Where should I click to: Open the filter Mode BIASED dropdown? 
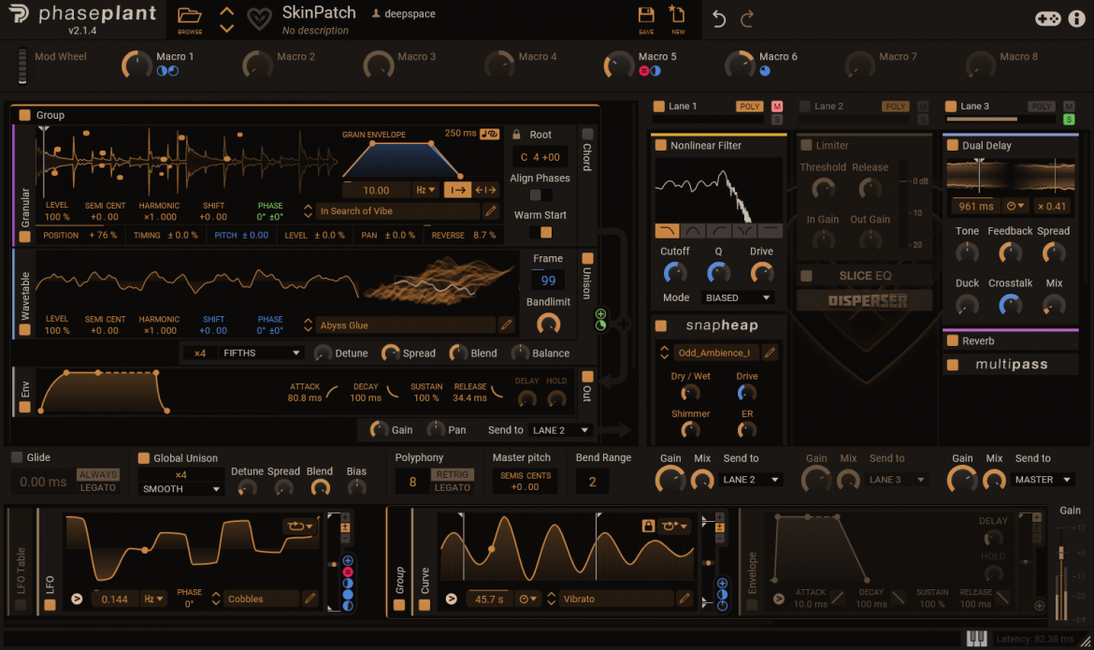(x=738, y=297)
